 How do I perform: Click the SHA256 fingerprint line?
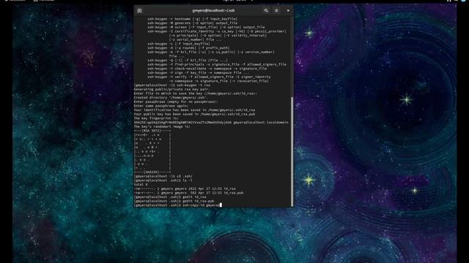(211, 123)
